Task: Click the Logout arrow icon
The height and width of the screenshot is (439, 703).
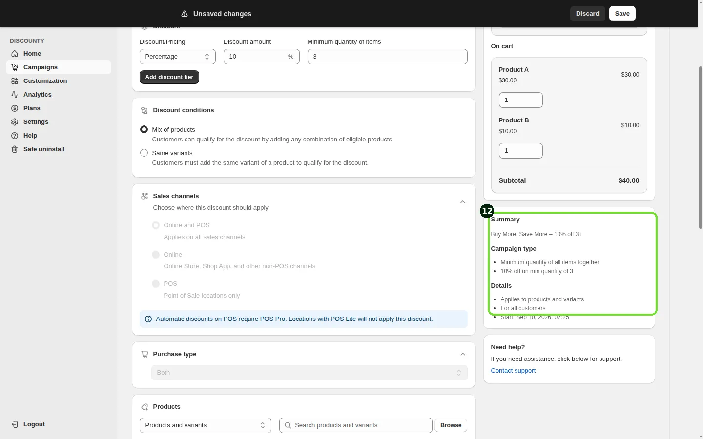Action: 15,424
